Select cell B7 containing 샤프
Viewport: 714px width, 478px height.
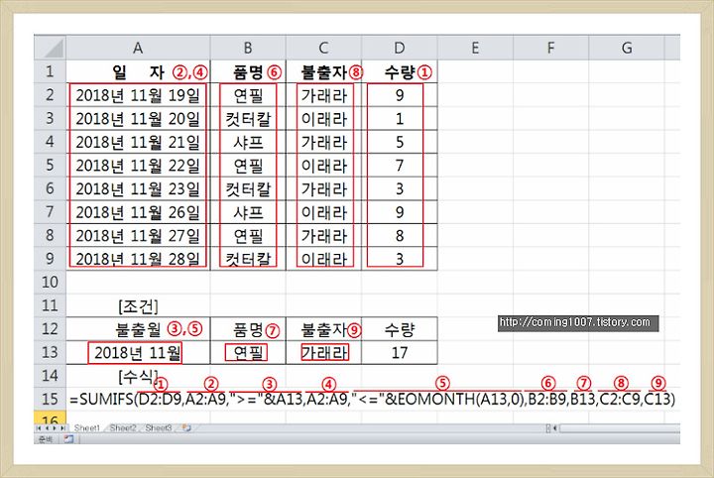pos(248,211)
